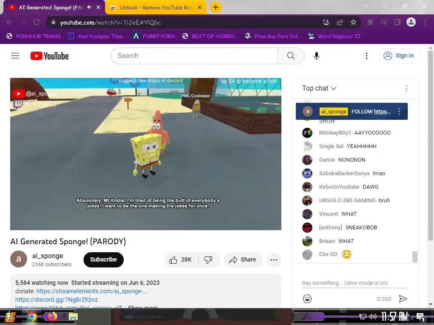Open media controls icon in Chrome toolbar

(384, 22)
